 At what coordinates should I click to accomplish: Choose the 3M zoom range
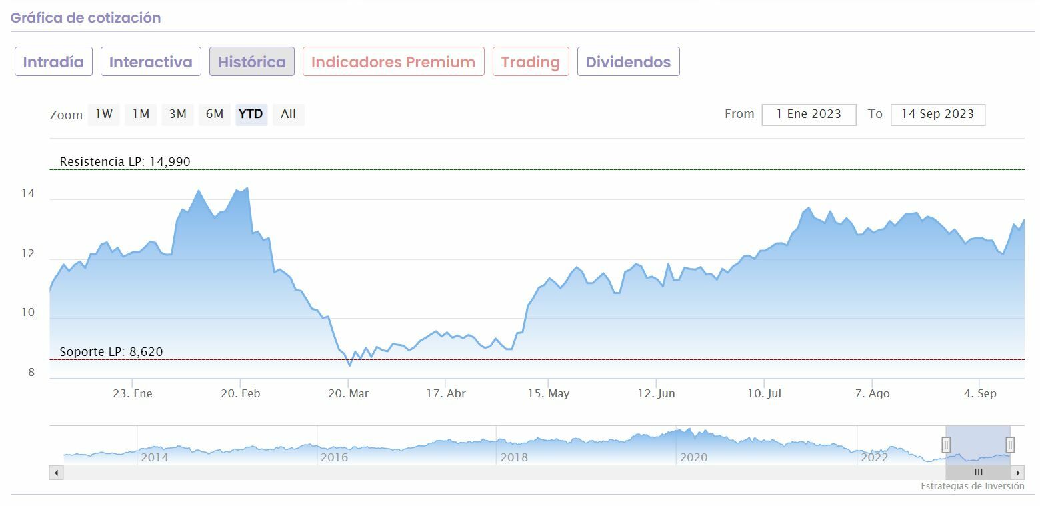pos(177,114)
